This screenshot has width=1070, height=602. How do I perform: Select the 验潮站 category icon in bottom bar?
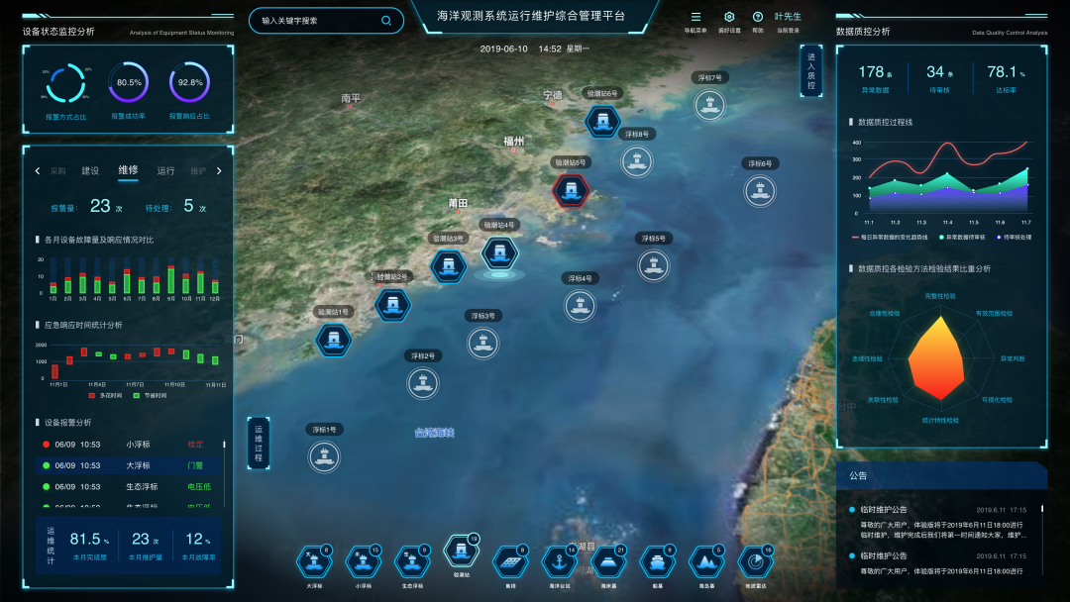462,551
